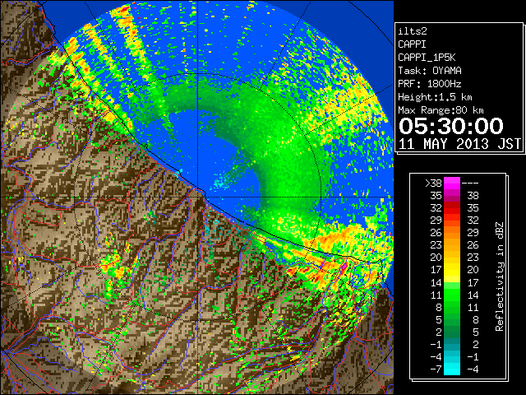
Task: Click the magenta >38 dBZ color band
Action: (x=452, y=183)
